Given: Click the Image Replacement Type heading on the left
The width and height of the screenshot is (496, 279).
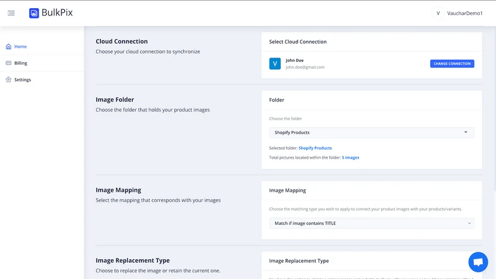Looking at the screenshot, I should [x=133, y=260].
